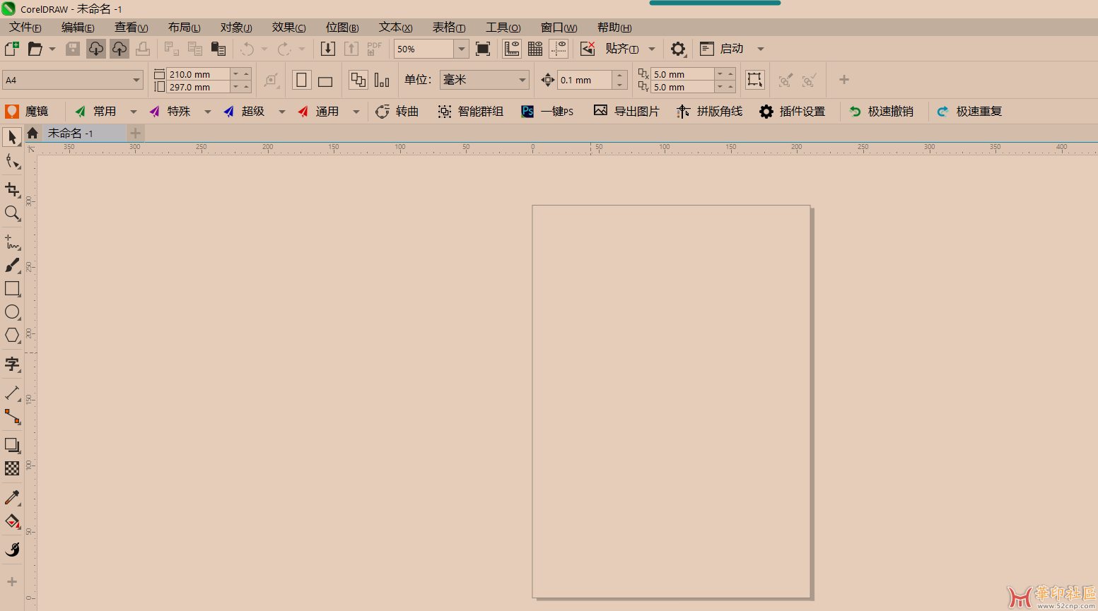Screen dimensions: 1098x611
Task: Select the Rectangle tool
Action: point(12,288)
